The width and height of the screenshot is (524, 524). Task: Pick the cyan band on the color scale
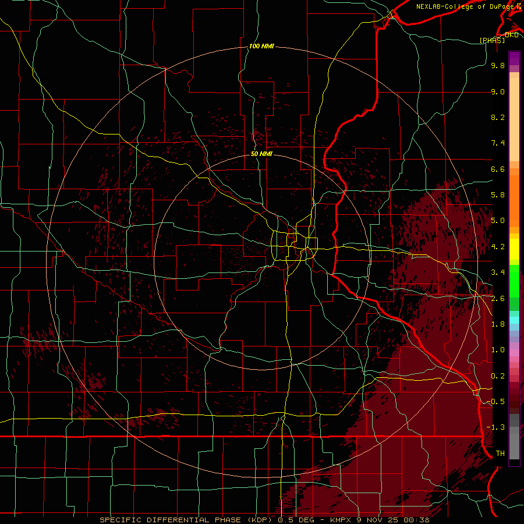click(514, 320)
